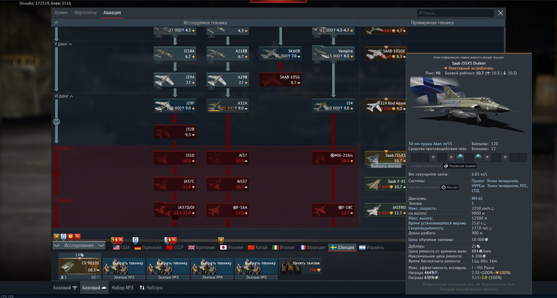Select the locked SAAB-105G aircraft
Viewport: 557px width, 298px height.
pos(281,80)
